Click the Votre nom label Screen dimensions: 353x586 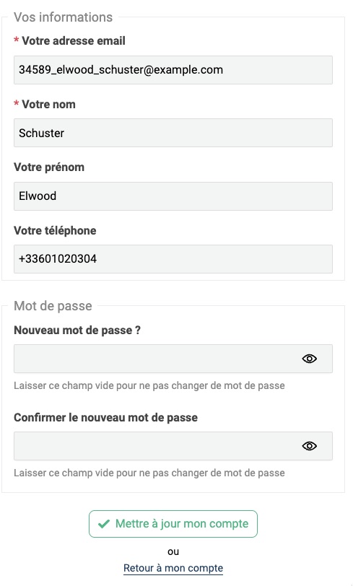48,104
